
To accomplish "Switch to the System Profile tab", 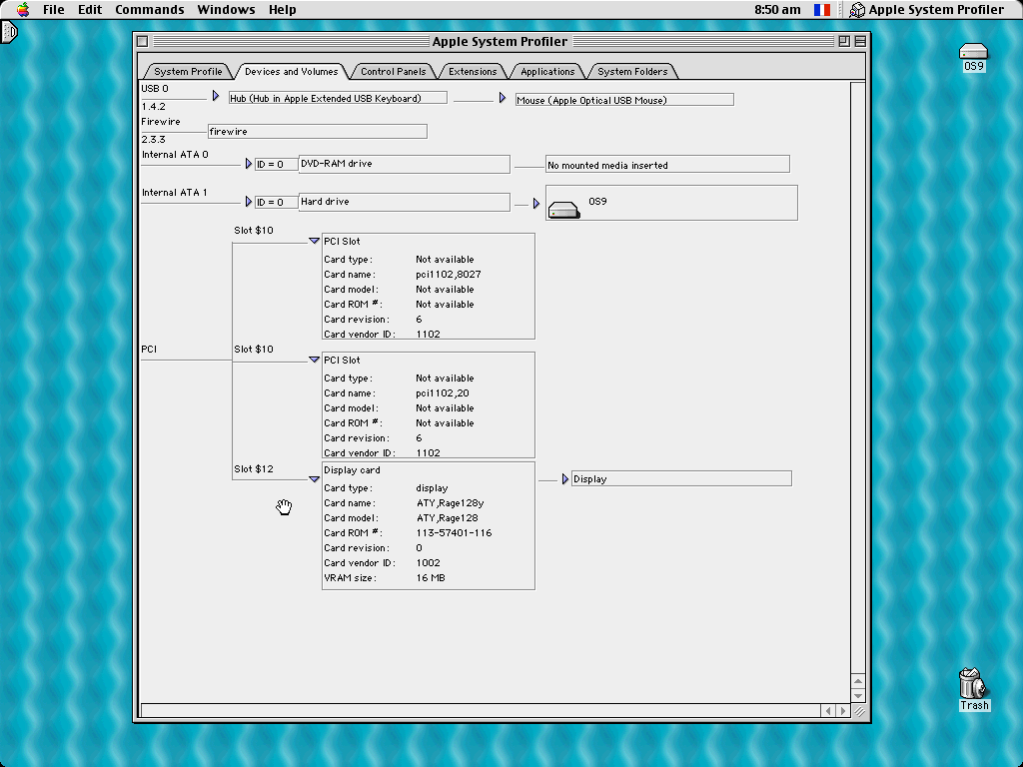I will click(188, 71).
